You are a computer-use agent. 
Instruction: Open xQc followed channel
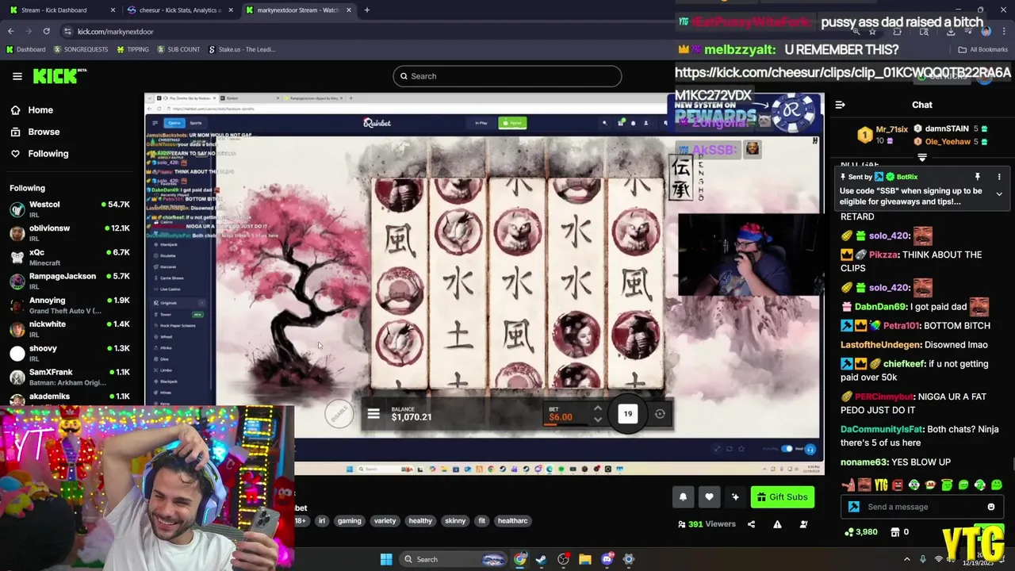point(70,256)
